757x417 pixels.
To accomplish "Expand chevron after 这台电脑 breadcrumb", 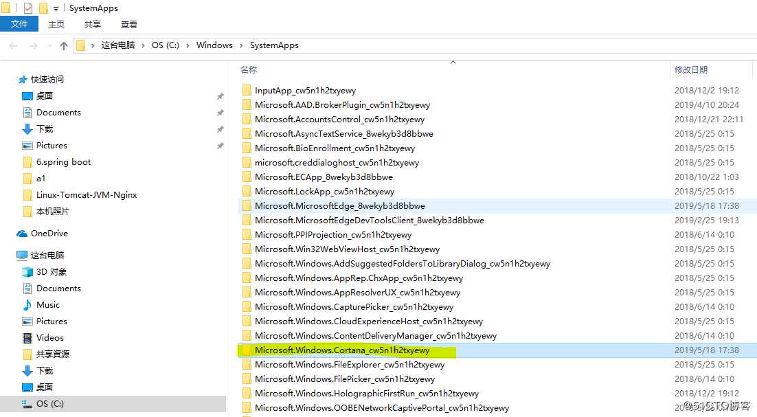I will click(143, 45).
